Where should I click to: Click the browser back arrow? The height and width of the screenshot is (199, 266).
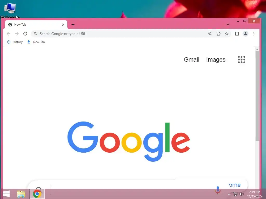point(9,34)
